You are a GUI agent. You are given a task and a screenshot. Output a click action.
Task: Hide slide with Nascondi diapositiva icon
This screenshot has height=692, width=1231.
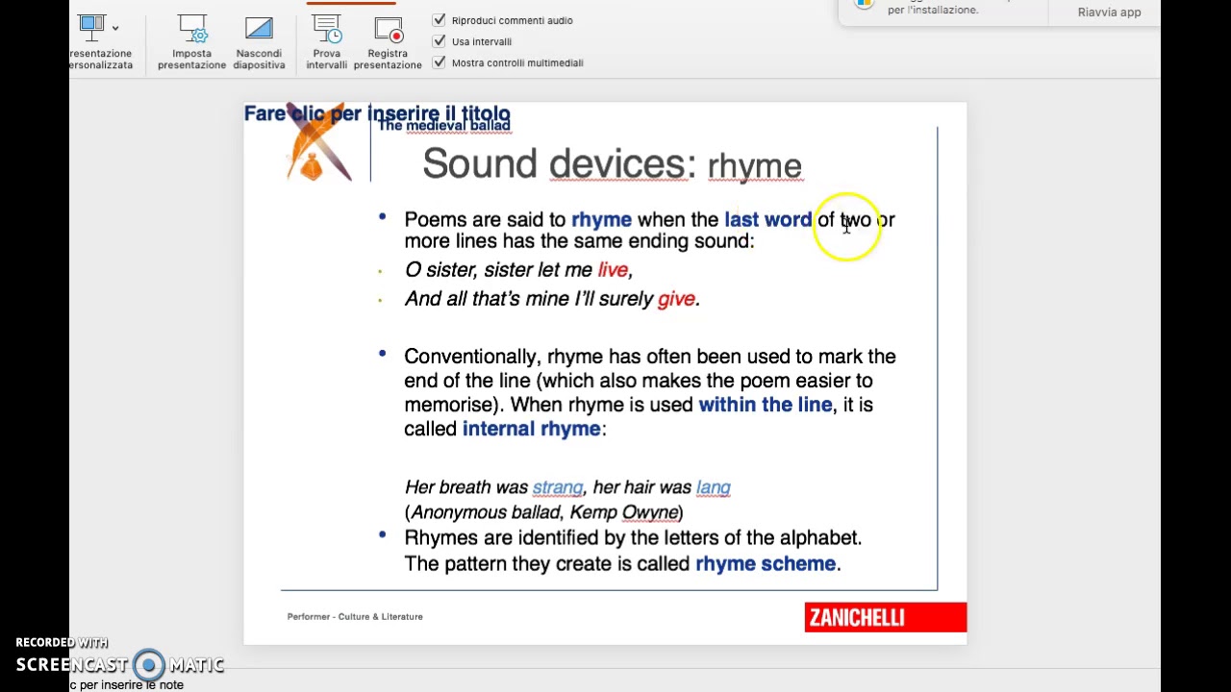(x=259, y=29)
